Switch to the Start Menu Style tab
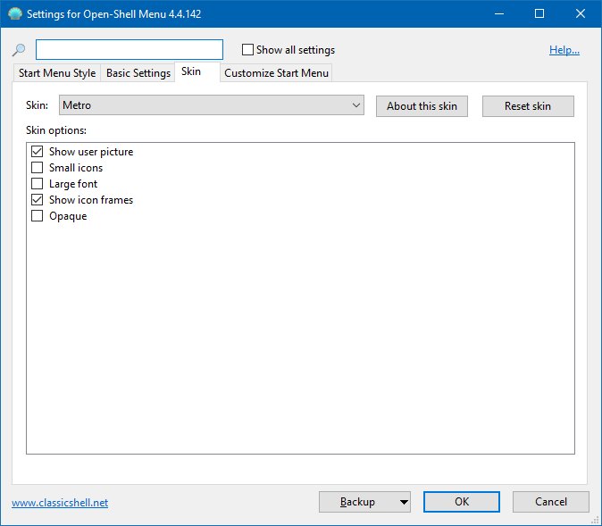The image size is (602, 526). pyautogui.click(x=57, y=73)
